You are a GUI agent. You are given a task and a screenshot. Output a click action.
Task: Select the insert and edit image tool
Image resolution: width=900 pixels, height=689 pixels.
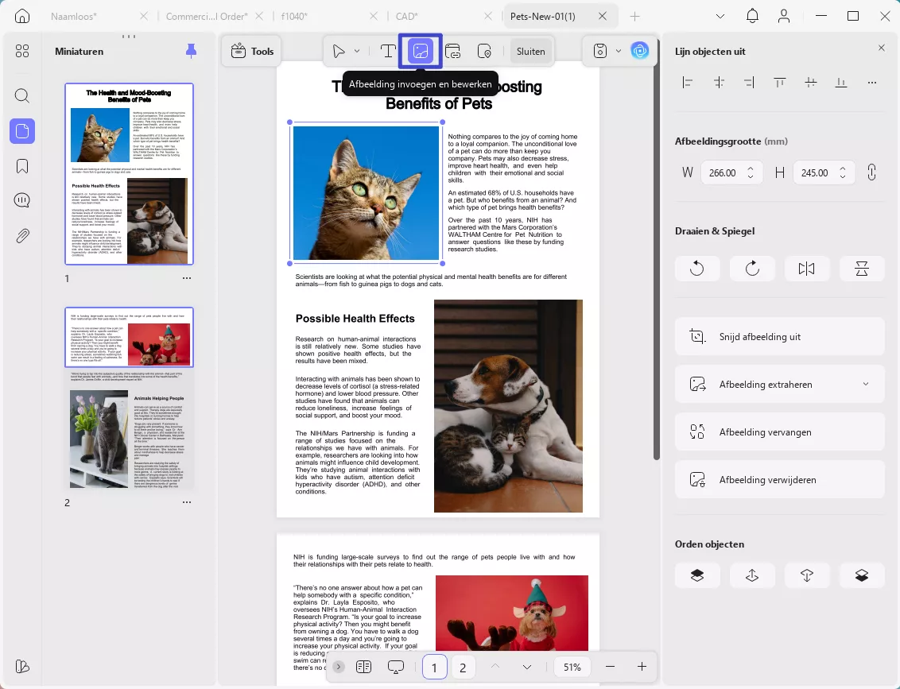point(420,51)
